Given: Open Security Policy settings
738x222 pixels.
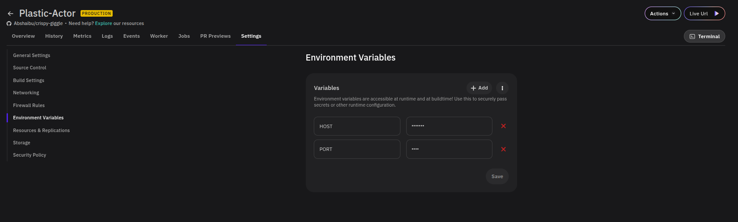Looking at the screenshot, I should click(x=29, y=155).
